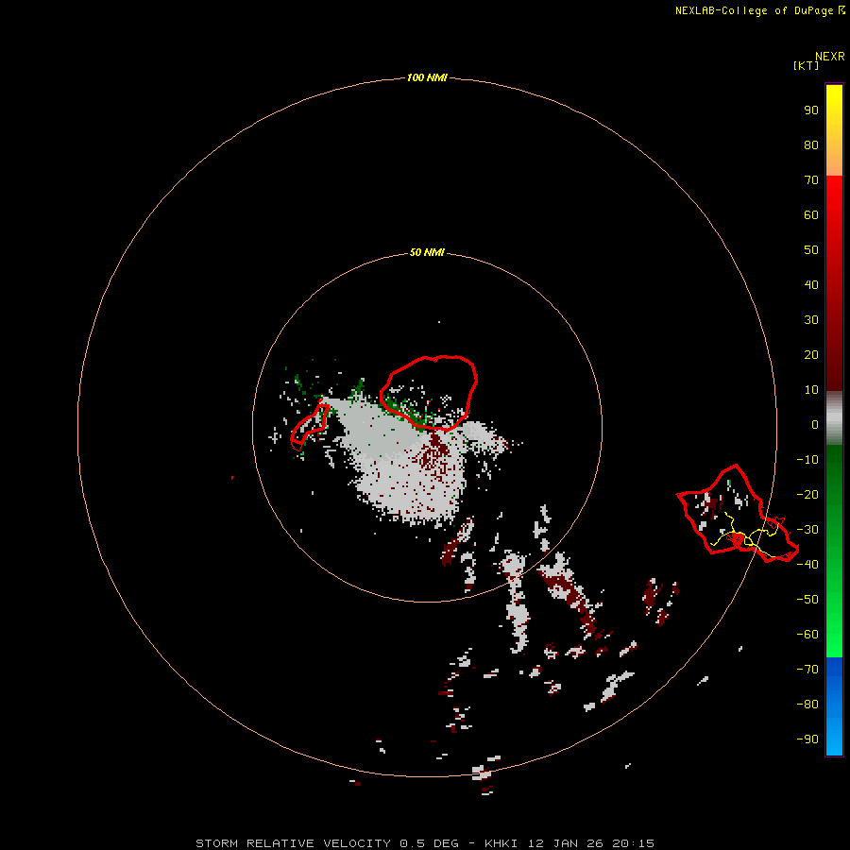850x850 pixels.
Task: Click the -30 value on the velocity scale
Action: (807, 530)
